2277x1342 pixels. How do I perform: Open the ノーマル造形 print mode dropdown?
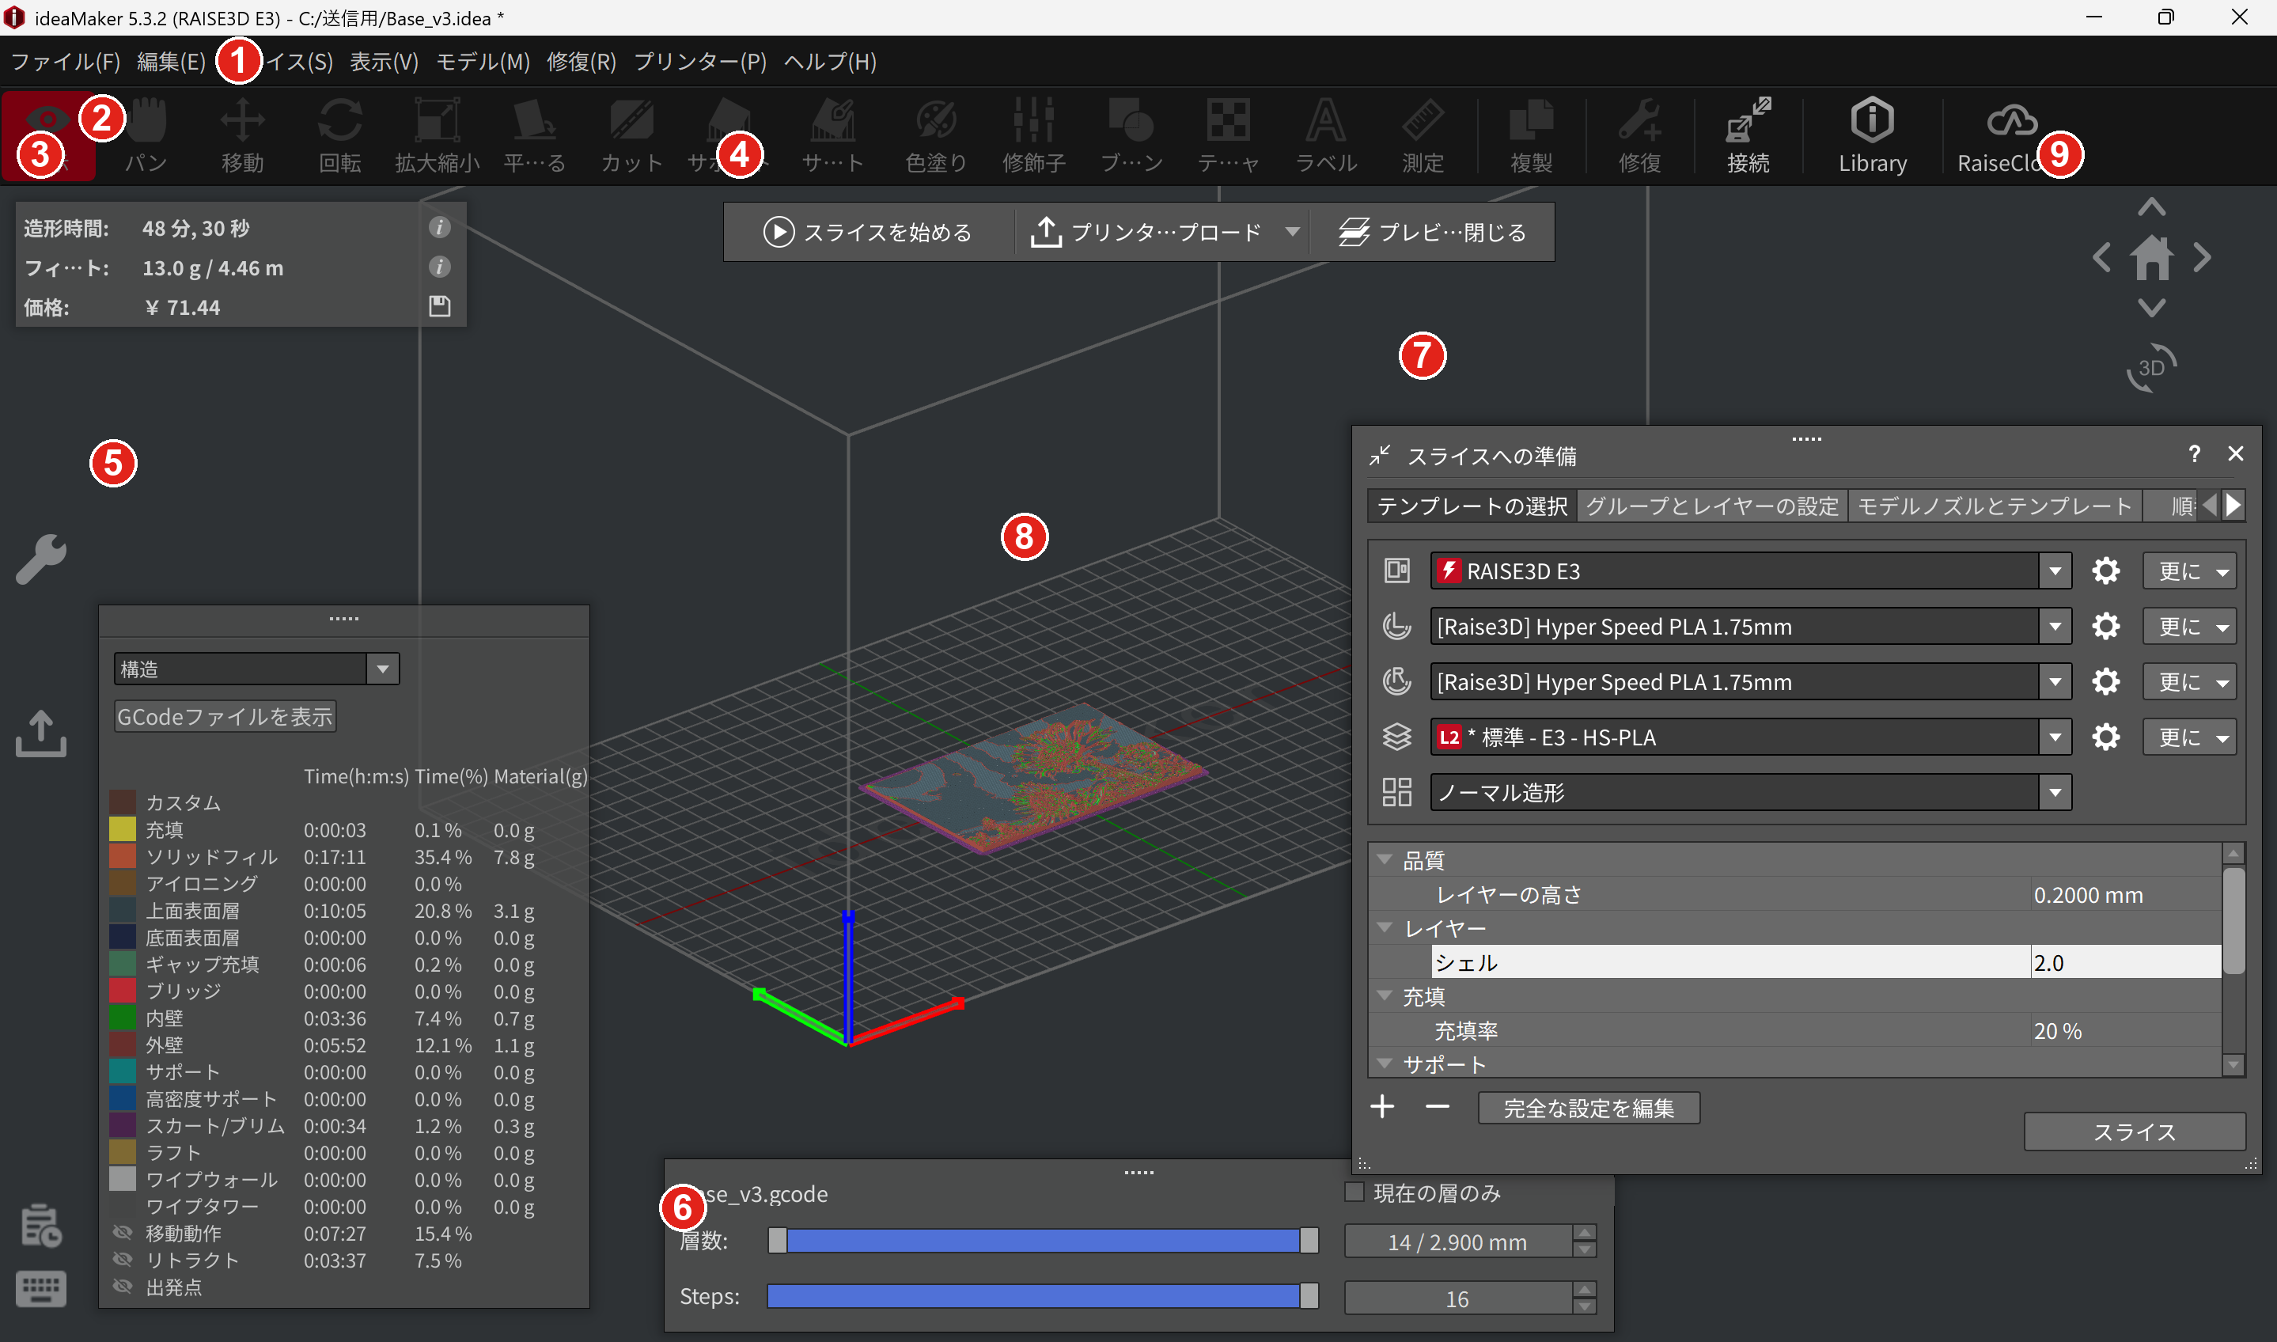(1750, 792)
